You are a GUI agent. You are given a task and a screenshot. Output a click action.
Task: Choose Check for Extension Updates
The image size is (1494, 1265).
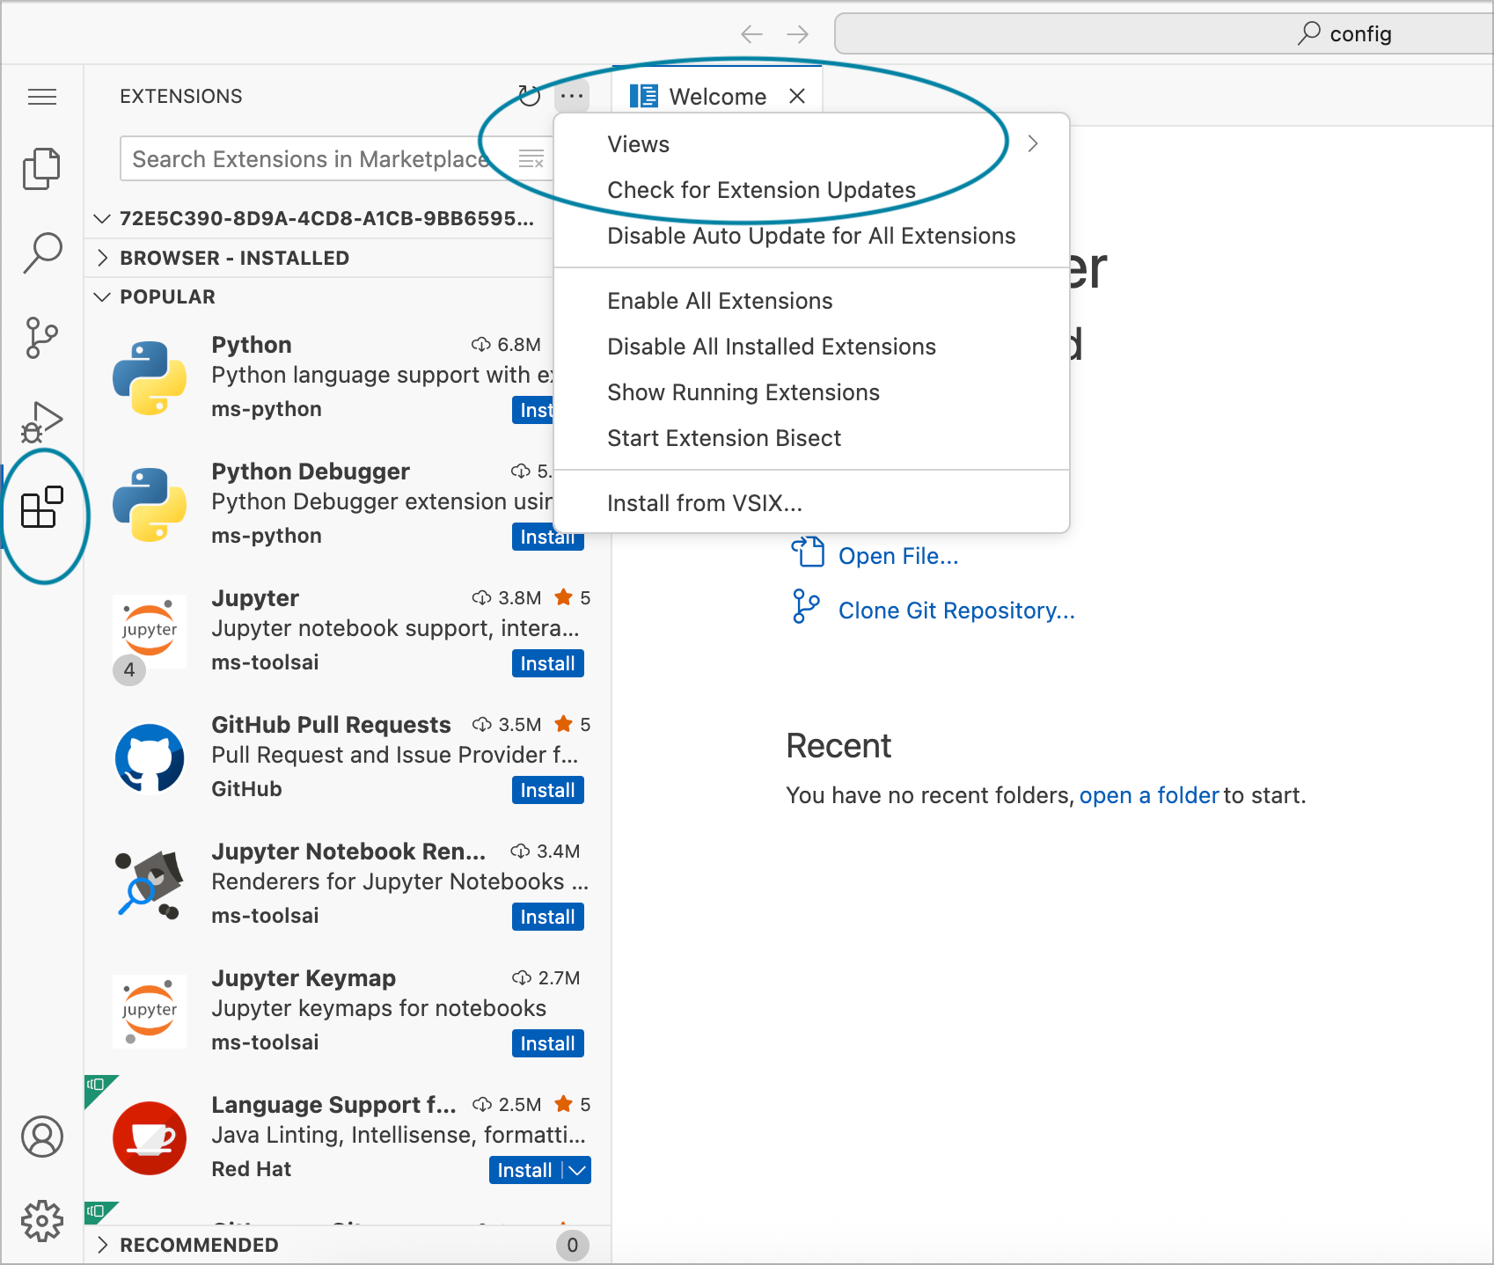coord(811,190)
